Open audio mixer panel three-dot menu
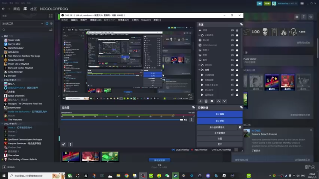319x179 pixels. tap(71, 144)
